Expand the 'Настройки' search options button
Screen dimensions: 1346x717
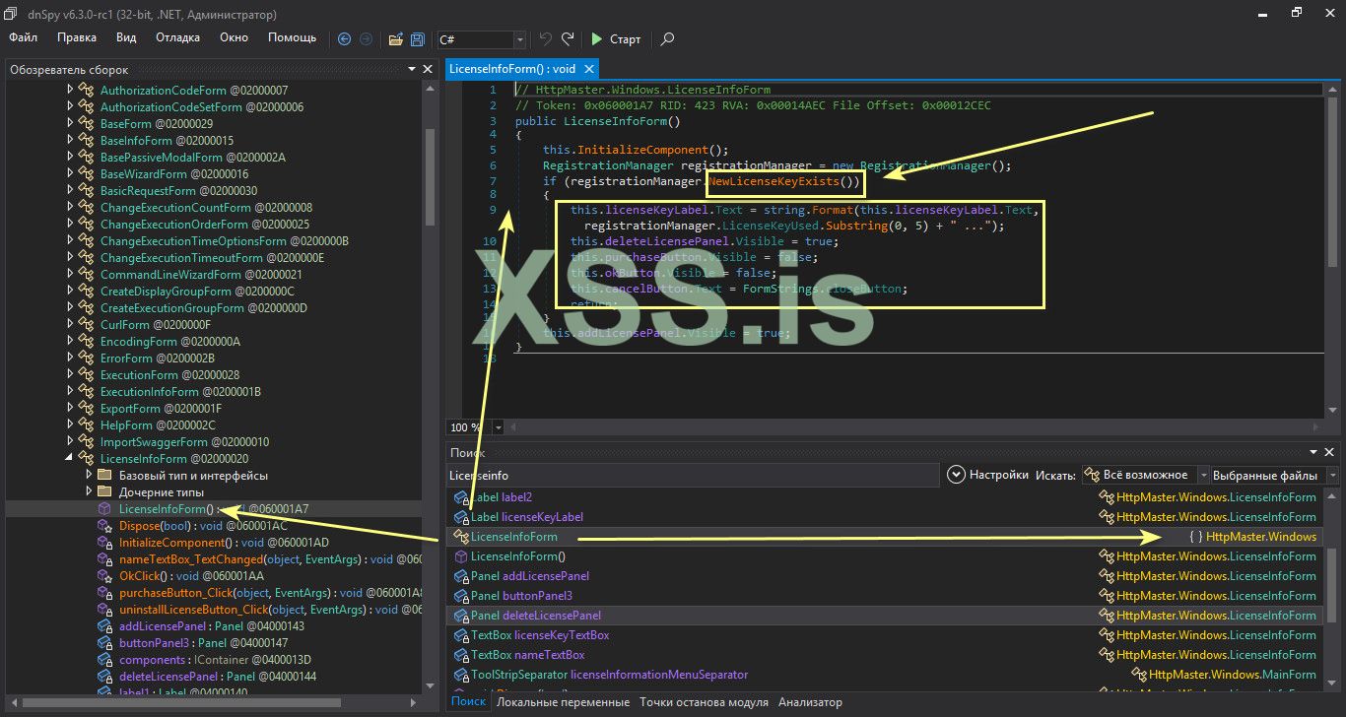click(x=956, y=475)
